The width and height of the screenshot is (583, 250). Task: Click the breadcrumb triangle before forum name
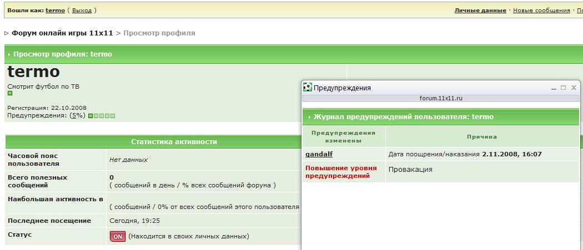pyautogui.click(x=6, y=33)
